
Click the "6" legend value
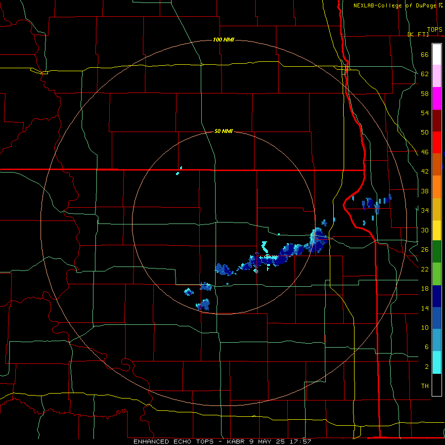(427, 347)
